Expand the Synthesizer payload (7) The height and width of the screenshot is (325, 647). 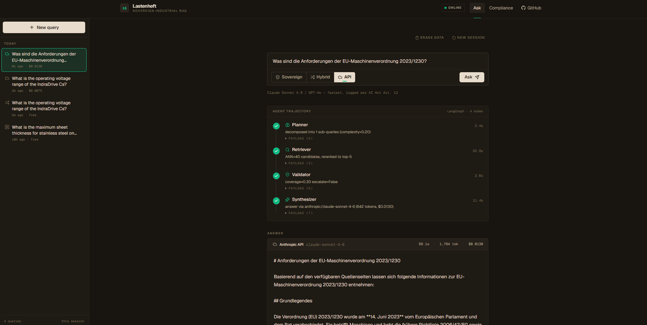point(299,213)
